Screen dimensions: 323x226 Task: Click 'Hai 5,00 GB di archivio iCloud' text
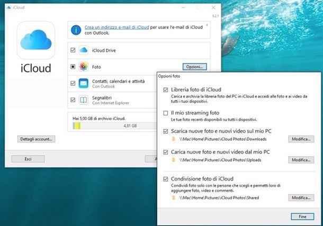99,119
